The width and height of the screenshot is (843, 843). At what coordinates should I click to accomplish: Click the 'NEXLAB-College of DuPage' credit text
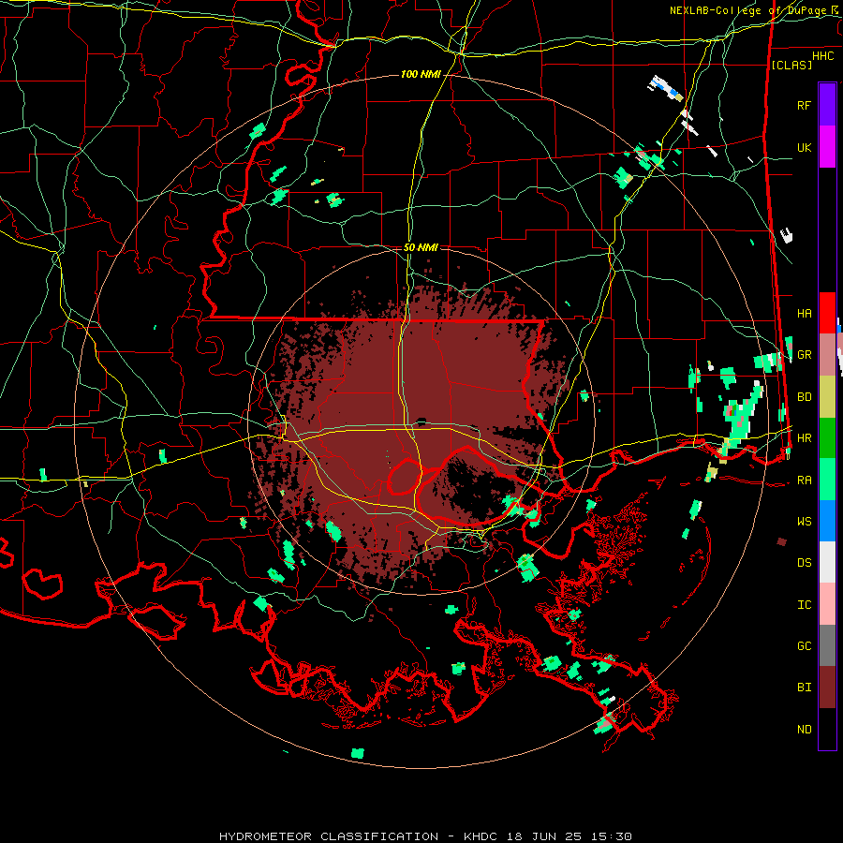(x=749, y=10)
